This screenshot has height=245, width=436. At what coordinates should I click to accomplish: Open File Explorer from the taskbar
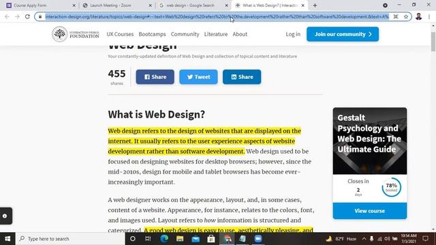point(180,239)
